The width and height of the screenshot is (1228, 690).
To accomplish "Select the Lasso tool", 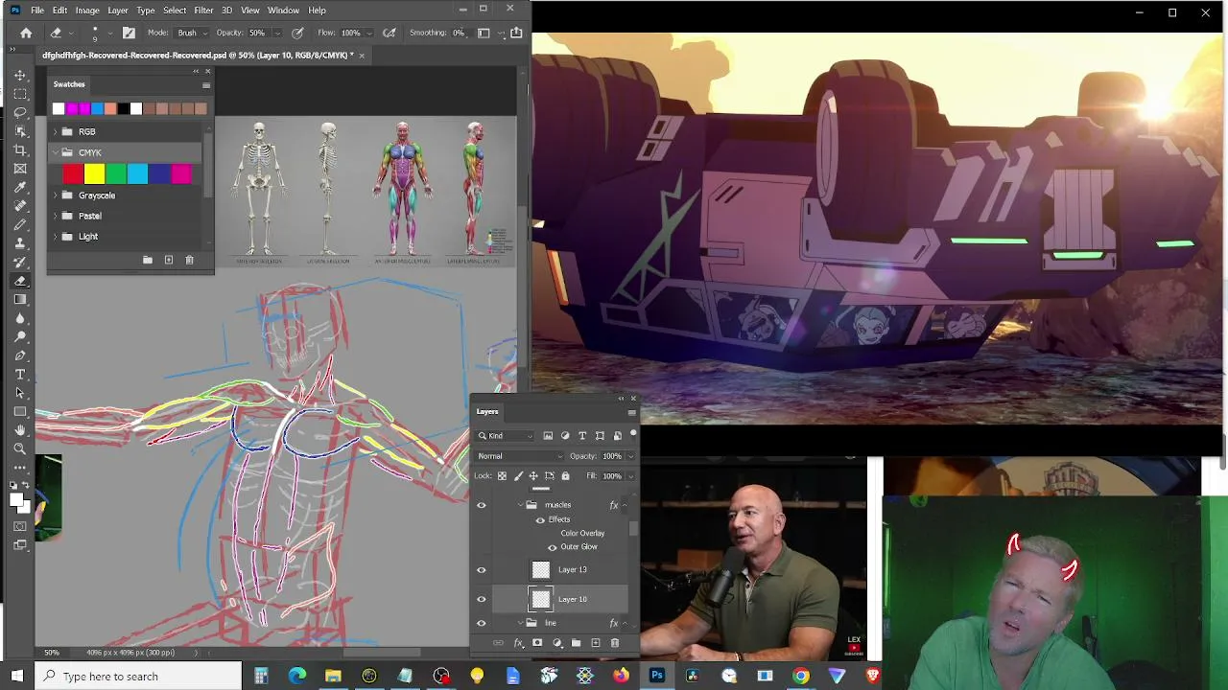I will tap(20, 112).
